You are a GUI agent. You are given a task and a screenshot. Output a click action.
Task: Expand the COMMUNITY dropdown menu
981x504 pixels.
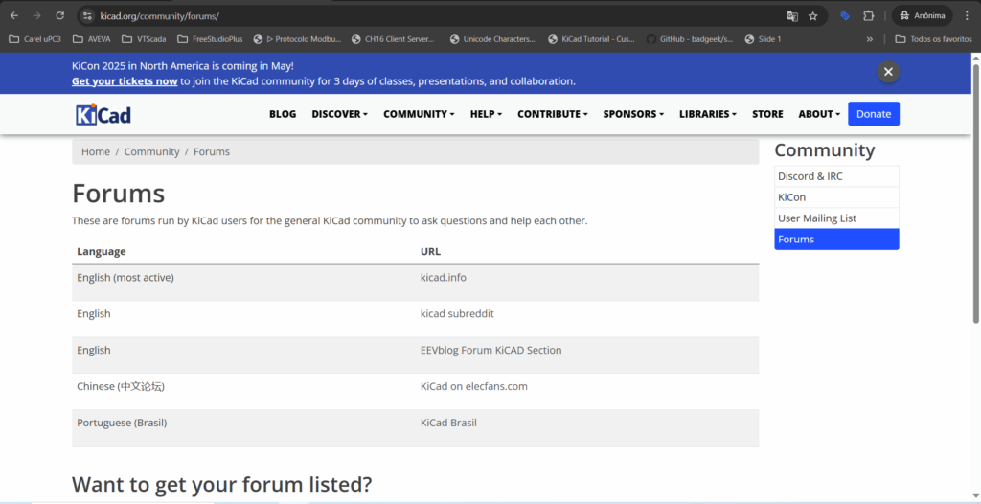420,114
